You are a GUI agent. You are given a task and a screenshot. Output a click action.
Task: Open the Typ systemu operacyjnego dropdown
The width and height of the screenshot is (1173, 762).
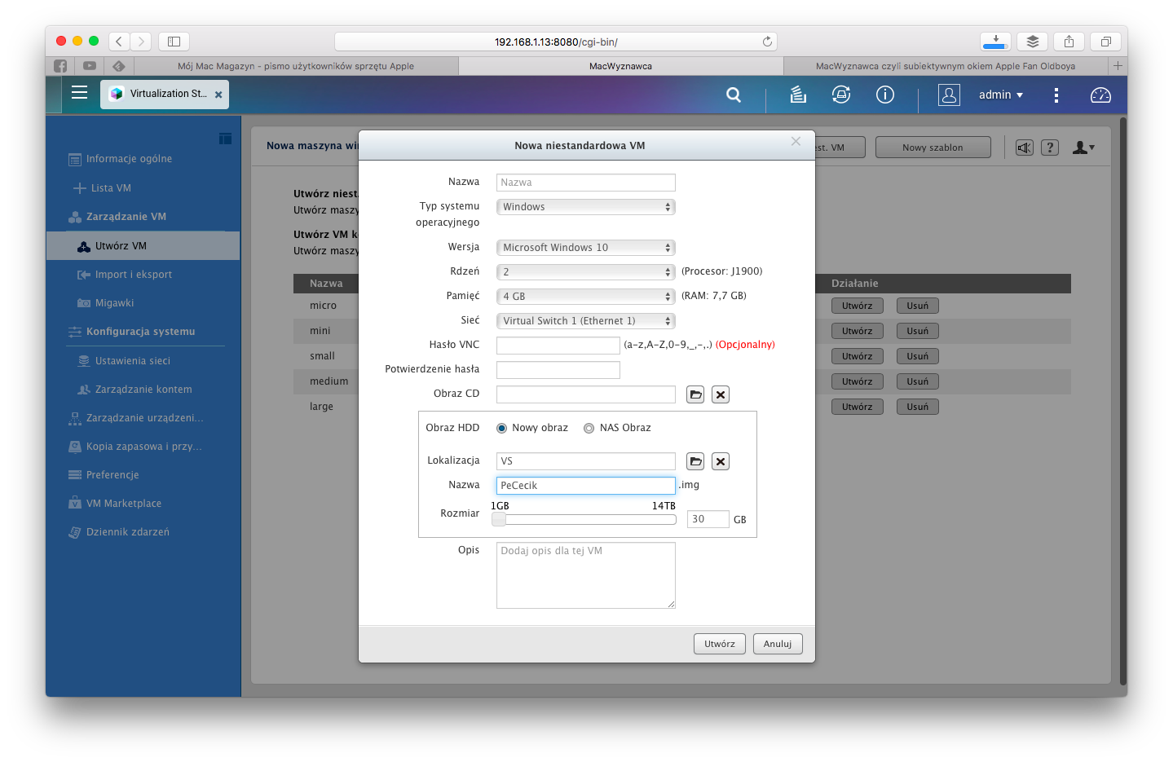coord(585,207)
